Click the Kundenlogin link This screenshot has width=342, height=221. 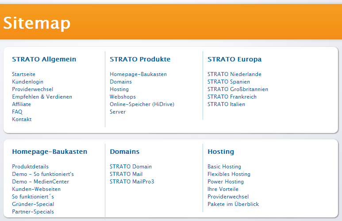coord(27,82)
